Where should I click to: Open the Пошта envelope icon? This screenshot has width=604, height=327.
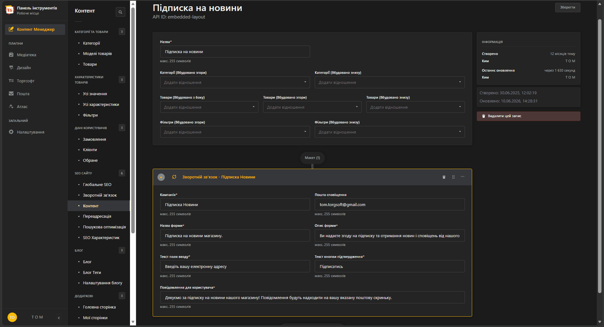point(11,94)
